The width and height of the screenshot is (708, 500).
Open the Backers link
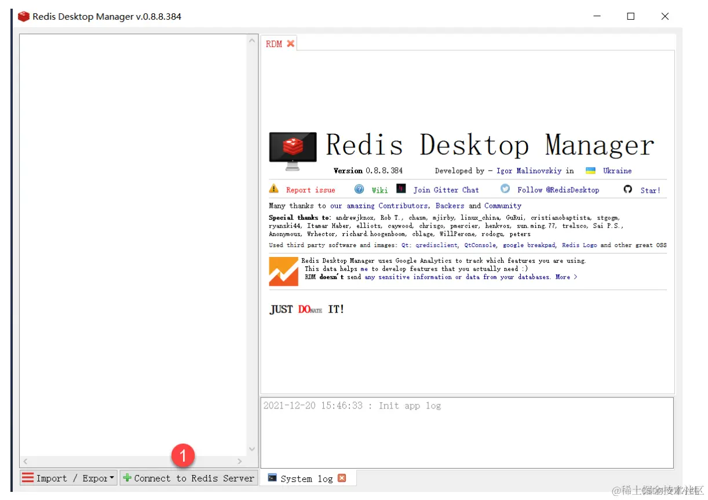(450, 205)
